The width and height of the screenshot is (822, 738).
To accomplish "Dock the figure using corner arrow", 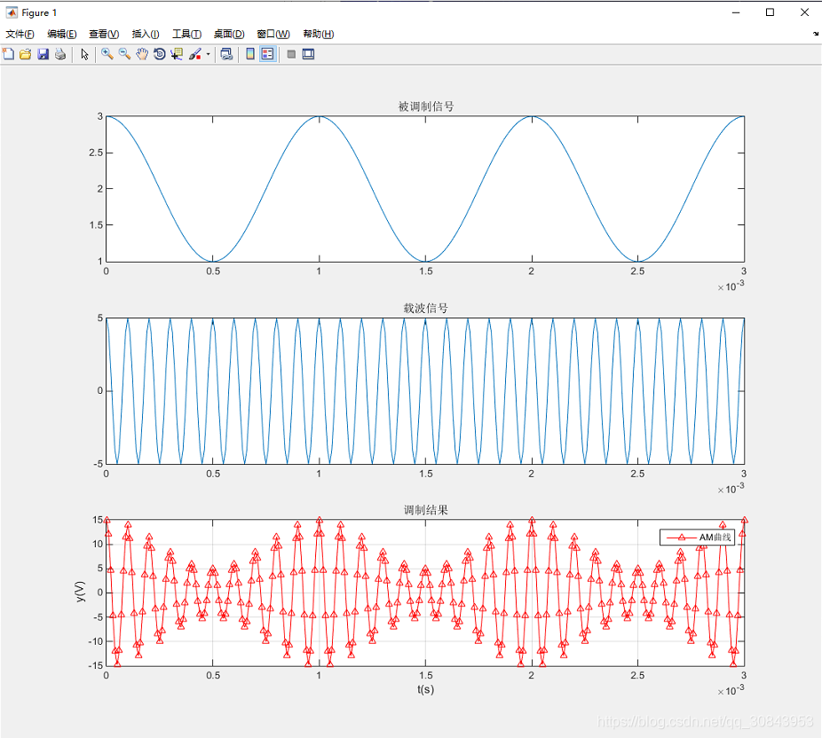I will [x=816, y=34].
